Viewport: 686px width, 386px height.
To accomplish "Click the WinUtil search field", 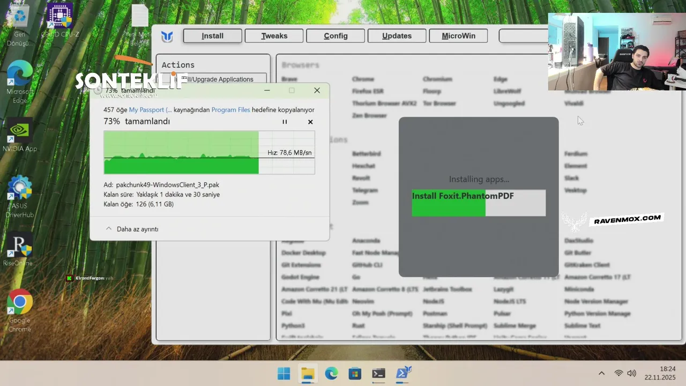I will tap(524, 36).
